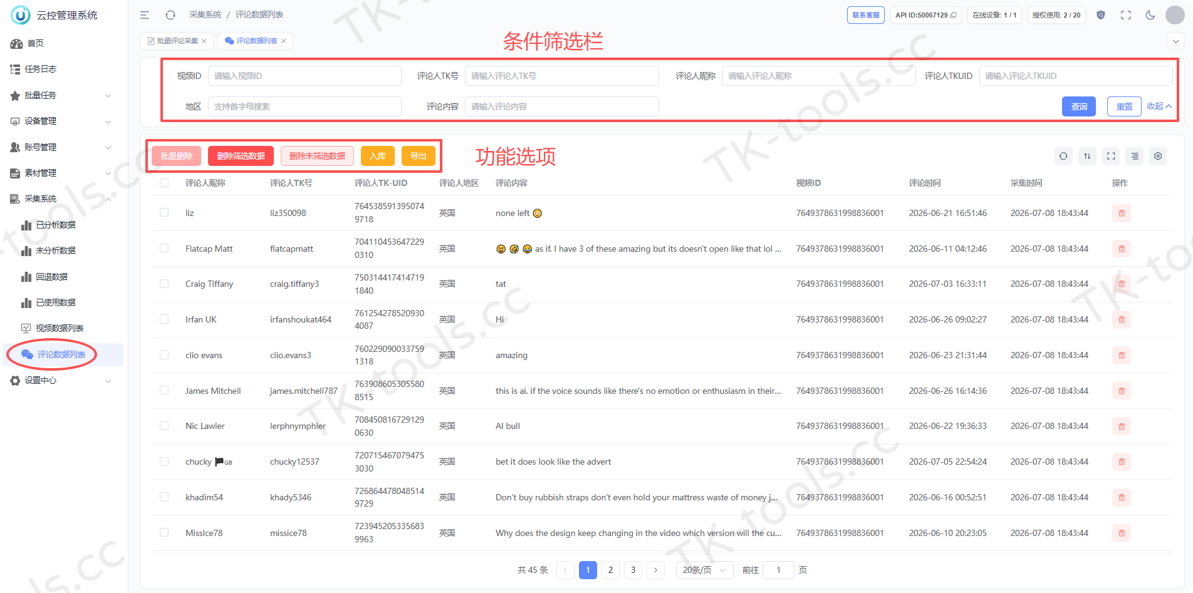The width and height of the screenshot is (1193, 593).
Task: Expand the 账号管理 sidebar menu
Action: tap(61, 147)
